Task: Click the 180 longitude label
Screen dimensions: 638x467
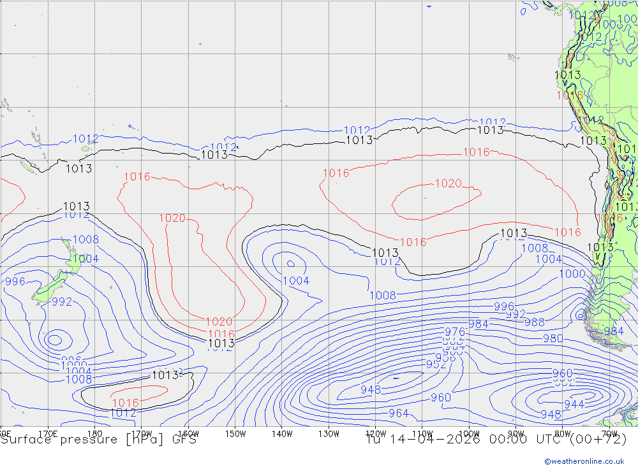Action: tap(95, 434)
